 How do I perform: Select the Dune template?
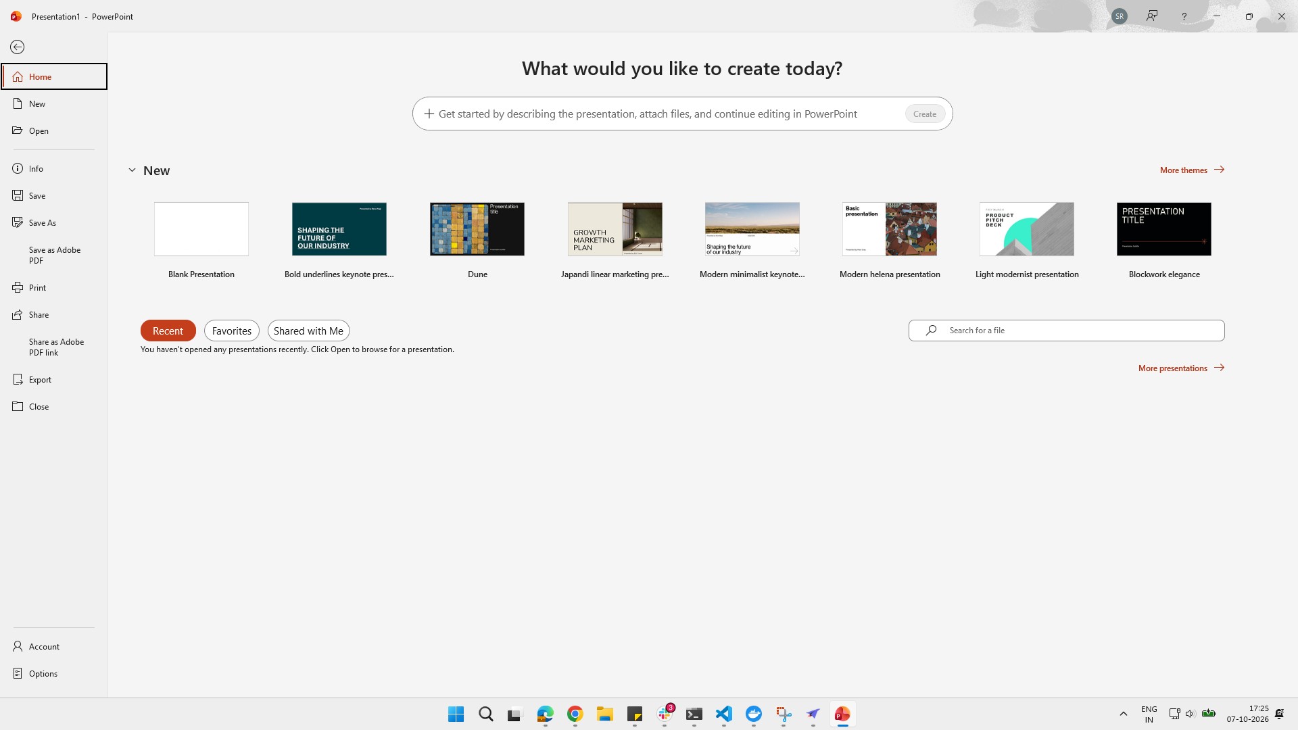(x=477, y=229)
